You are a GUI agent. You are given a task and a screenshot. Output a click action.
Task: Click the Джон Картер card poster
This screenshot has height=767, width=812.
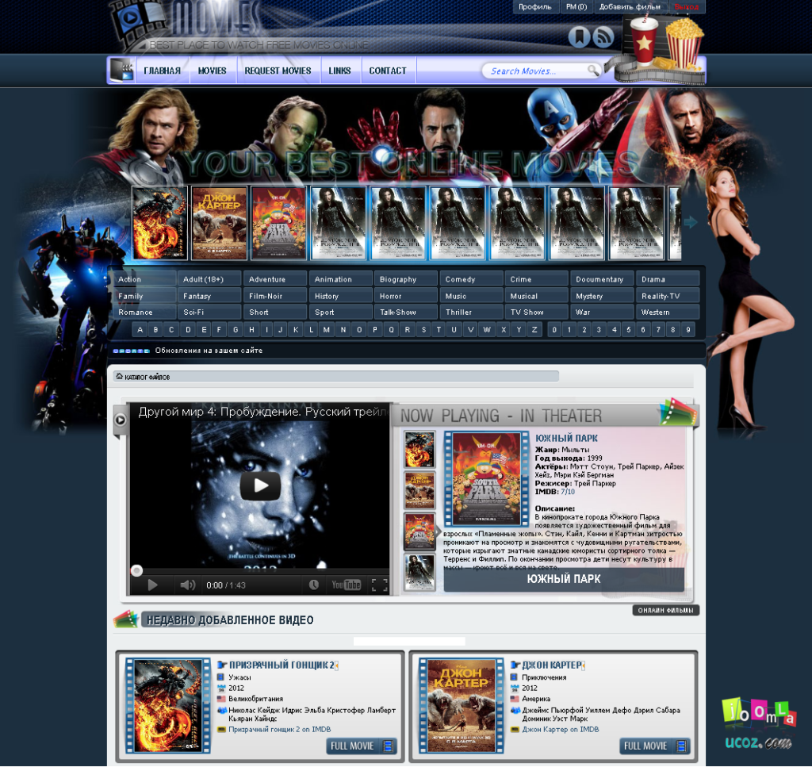[461, 706]
